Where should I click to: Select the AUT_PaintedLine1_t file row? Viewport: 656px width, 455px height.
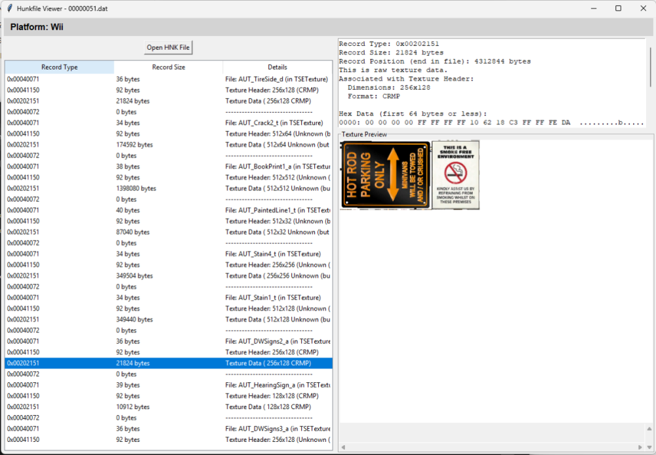point(168,210)
